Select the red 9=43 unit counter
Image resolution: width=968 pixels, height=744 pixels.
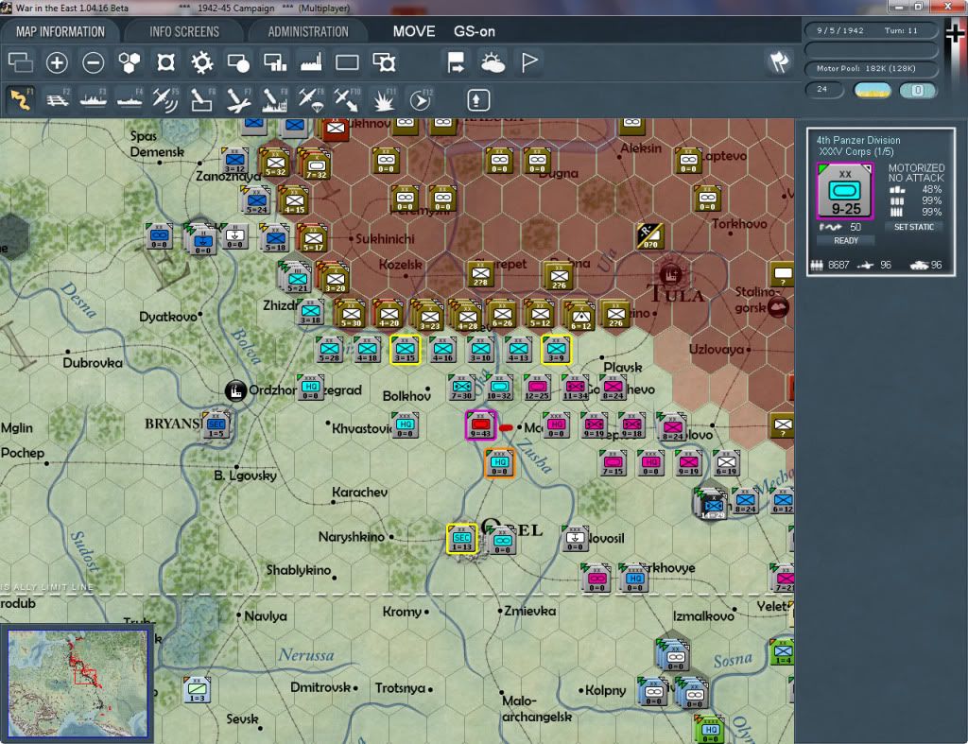[x=480, y=424]
